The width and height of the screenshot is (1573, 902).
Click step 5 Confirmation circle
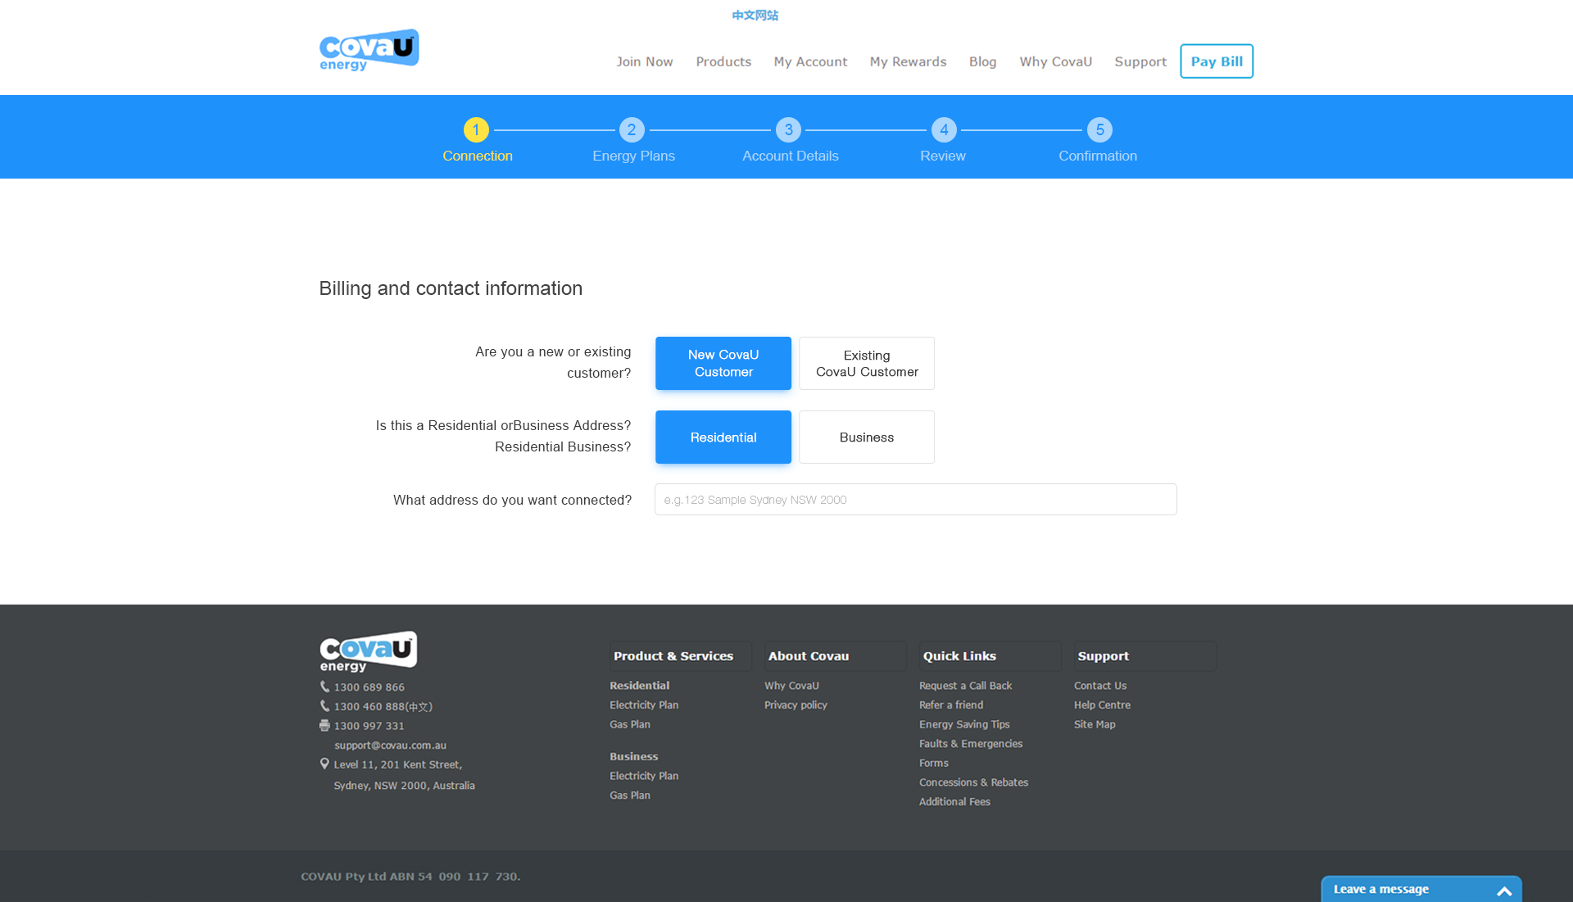(x=1099, y=129)
